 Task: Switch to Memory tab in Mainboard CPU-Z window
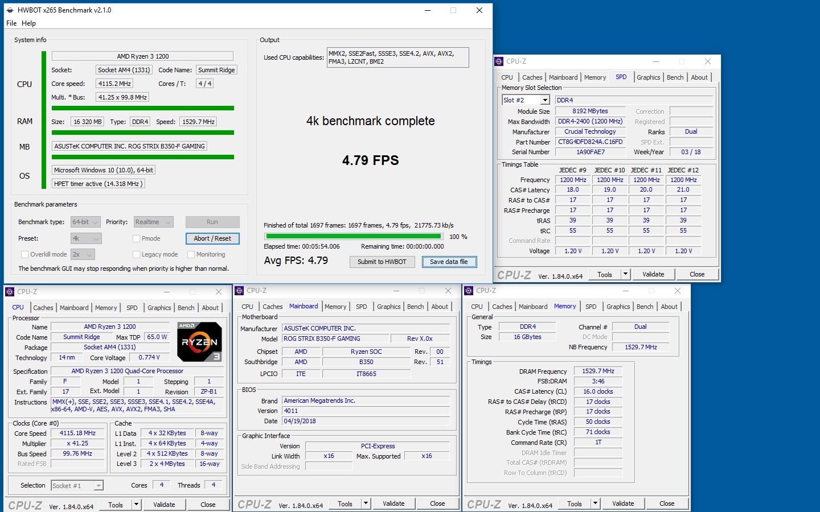[x=335, y=307]
